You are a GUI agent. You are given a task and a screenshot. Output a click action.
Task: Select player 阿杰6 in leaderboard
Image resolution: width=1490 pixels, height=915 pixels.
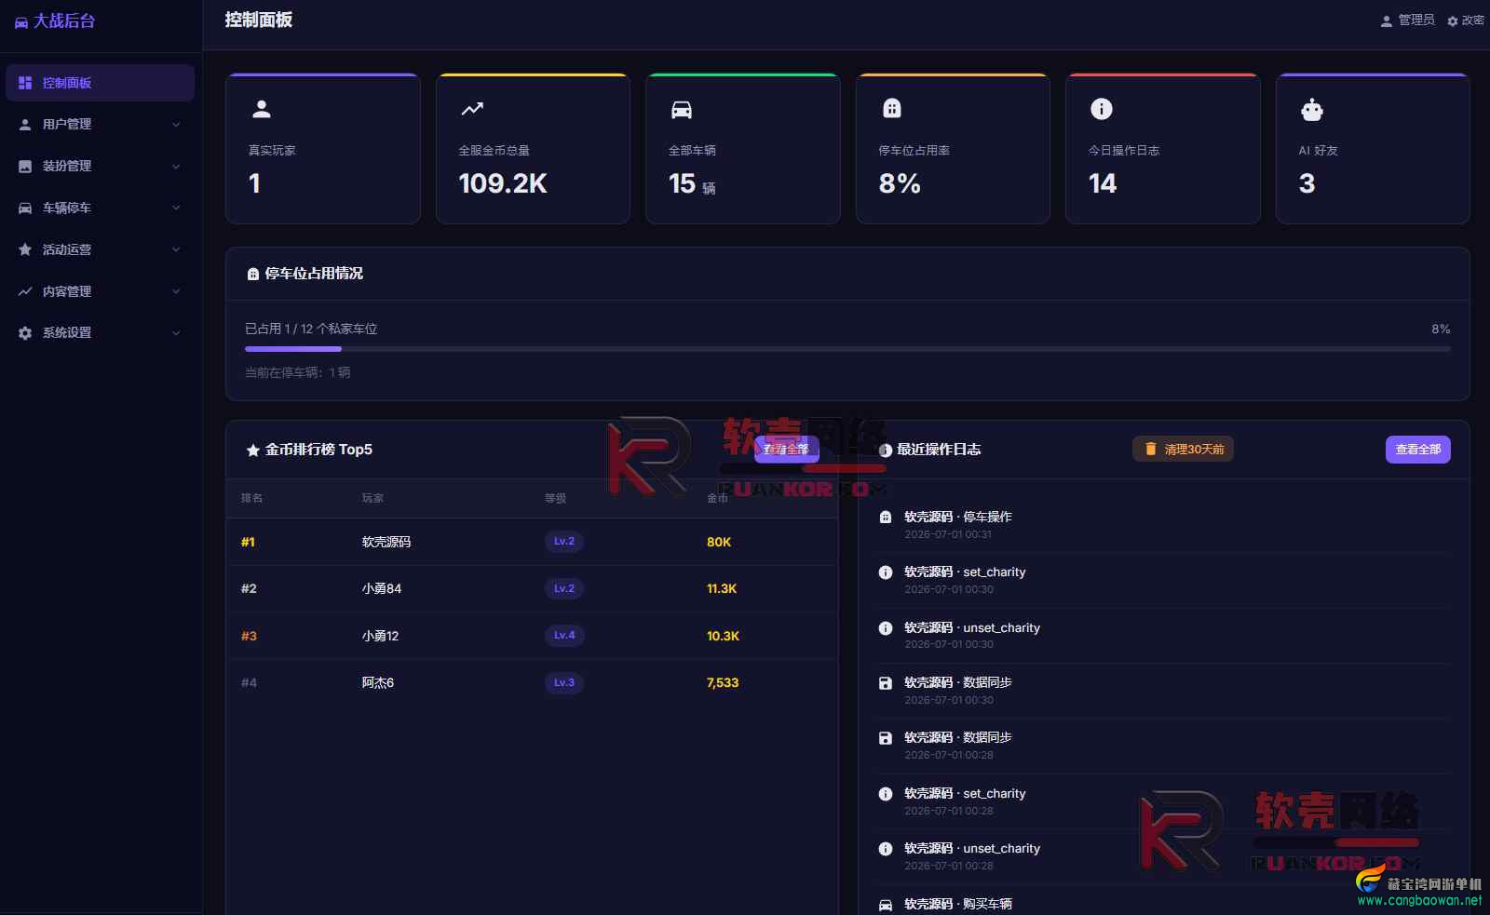(378, 682)
